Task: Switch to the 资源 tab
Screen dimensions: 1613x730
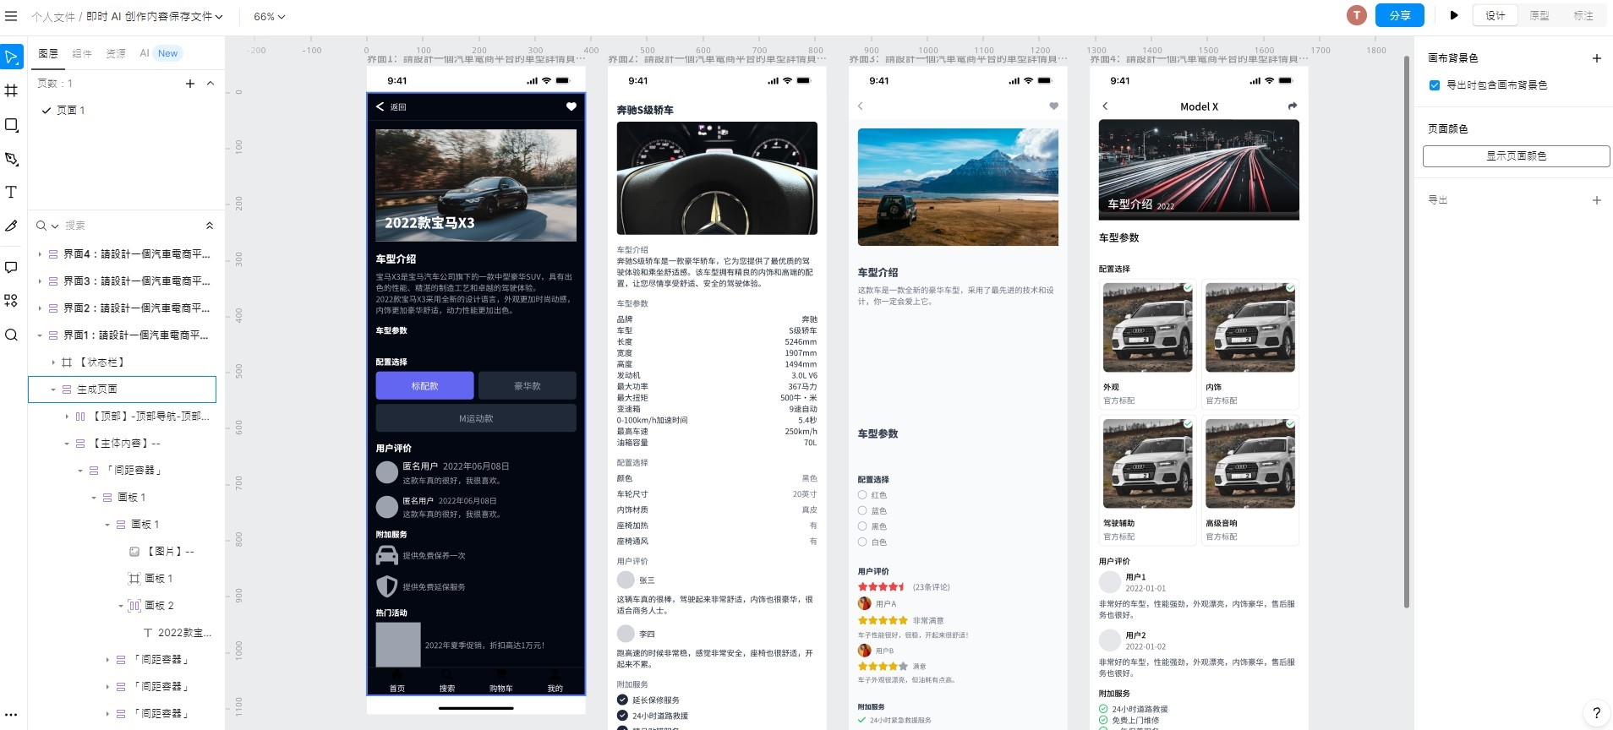Action: (116, 53)
